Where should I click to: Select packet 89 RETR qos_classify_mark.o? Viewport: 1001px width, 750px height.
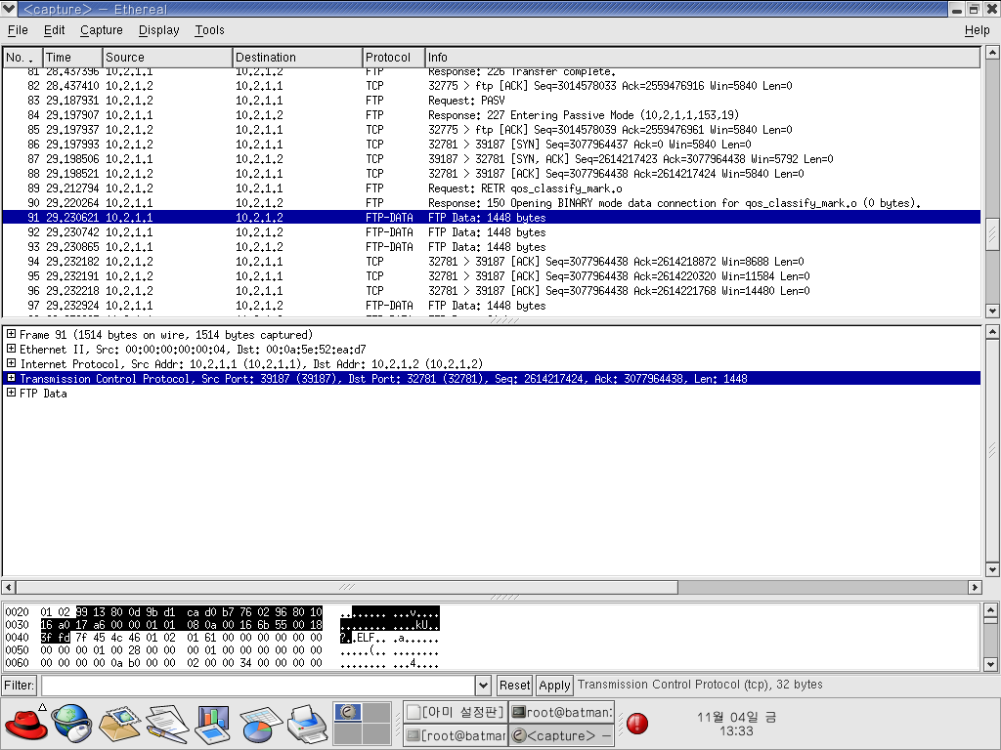pos(492,188)
